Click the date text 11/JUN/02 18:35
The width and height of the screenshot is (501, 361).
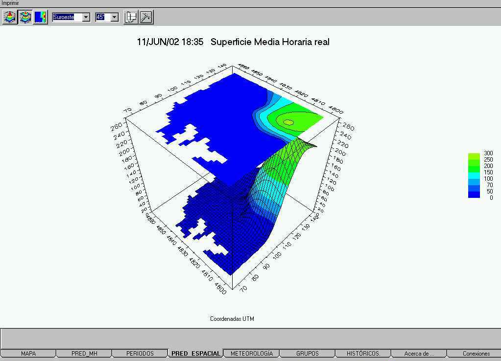[170, 42]
